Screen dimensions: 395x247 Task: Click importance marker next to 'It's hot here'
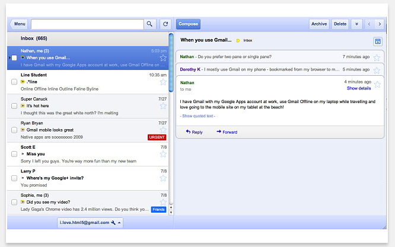tap(23, 106)
